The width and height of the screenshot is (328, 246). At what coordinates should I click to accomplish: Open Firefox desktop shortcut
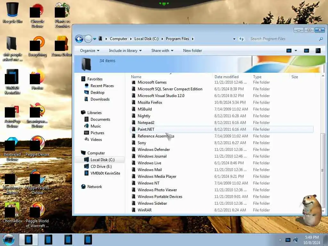pyautogui.click(x=37, y=80)
